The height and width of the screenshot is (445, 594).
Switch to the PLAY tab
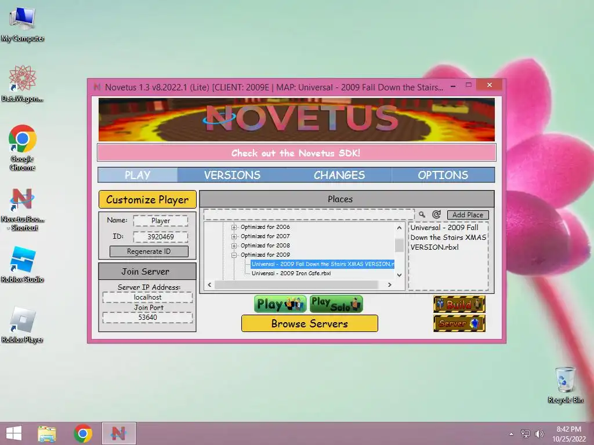pos(137,175)
